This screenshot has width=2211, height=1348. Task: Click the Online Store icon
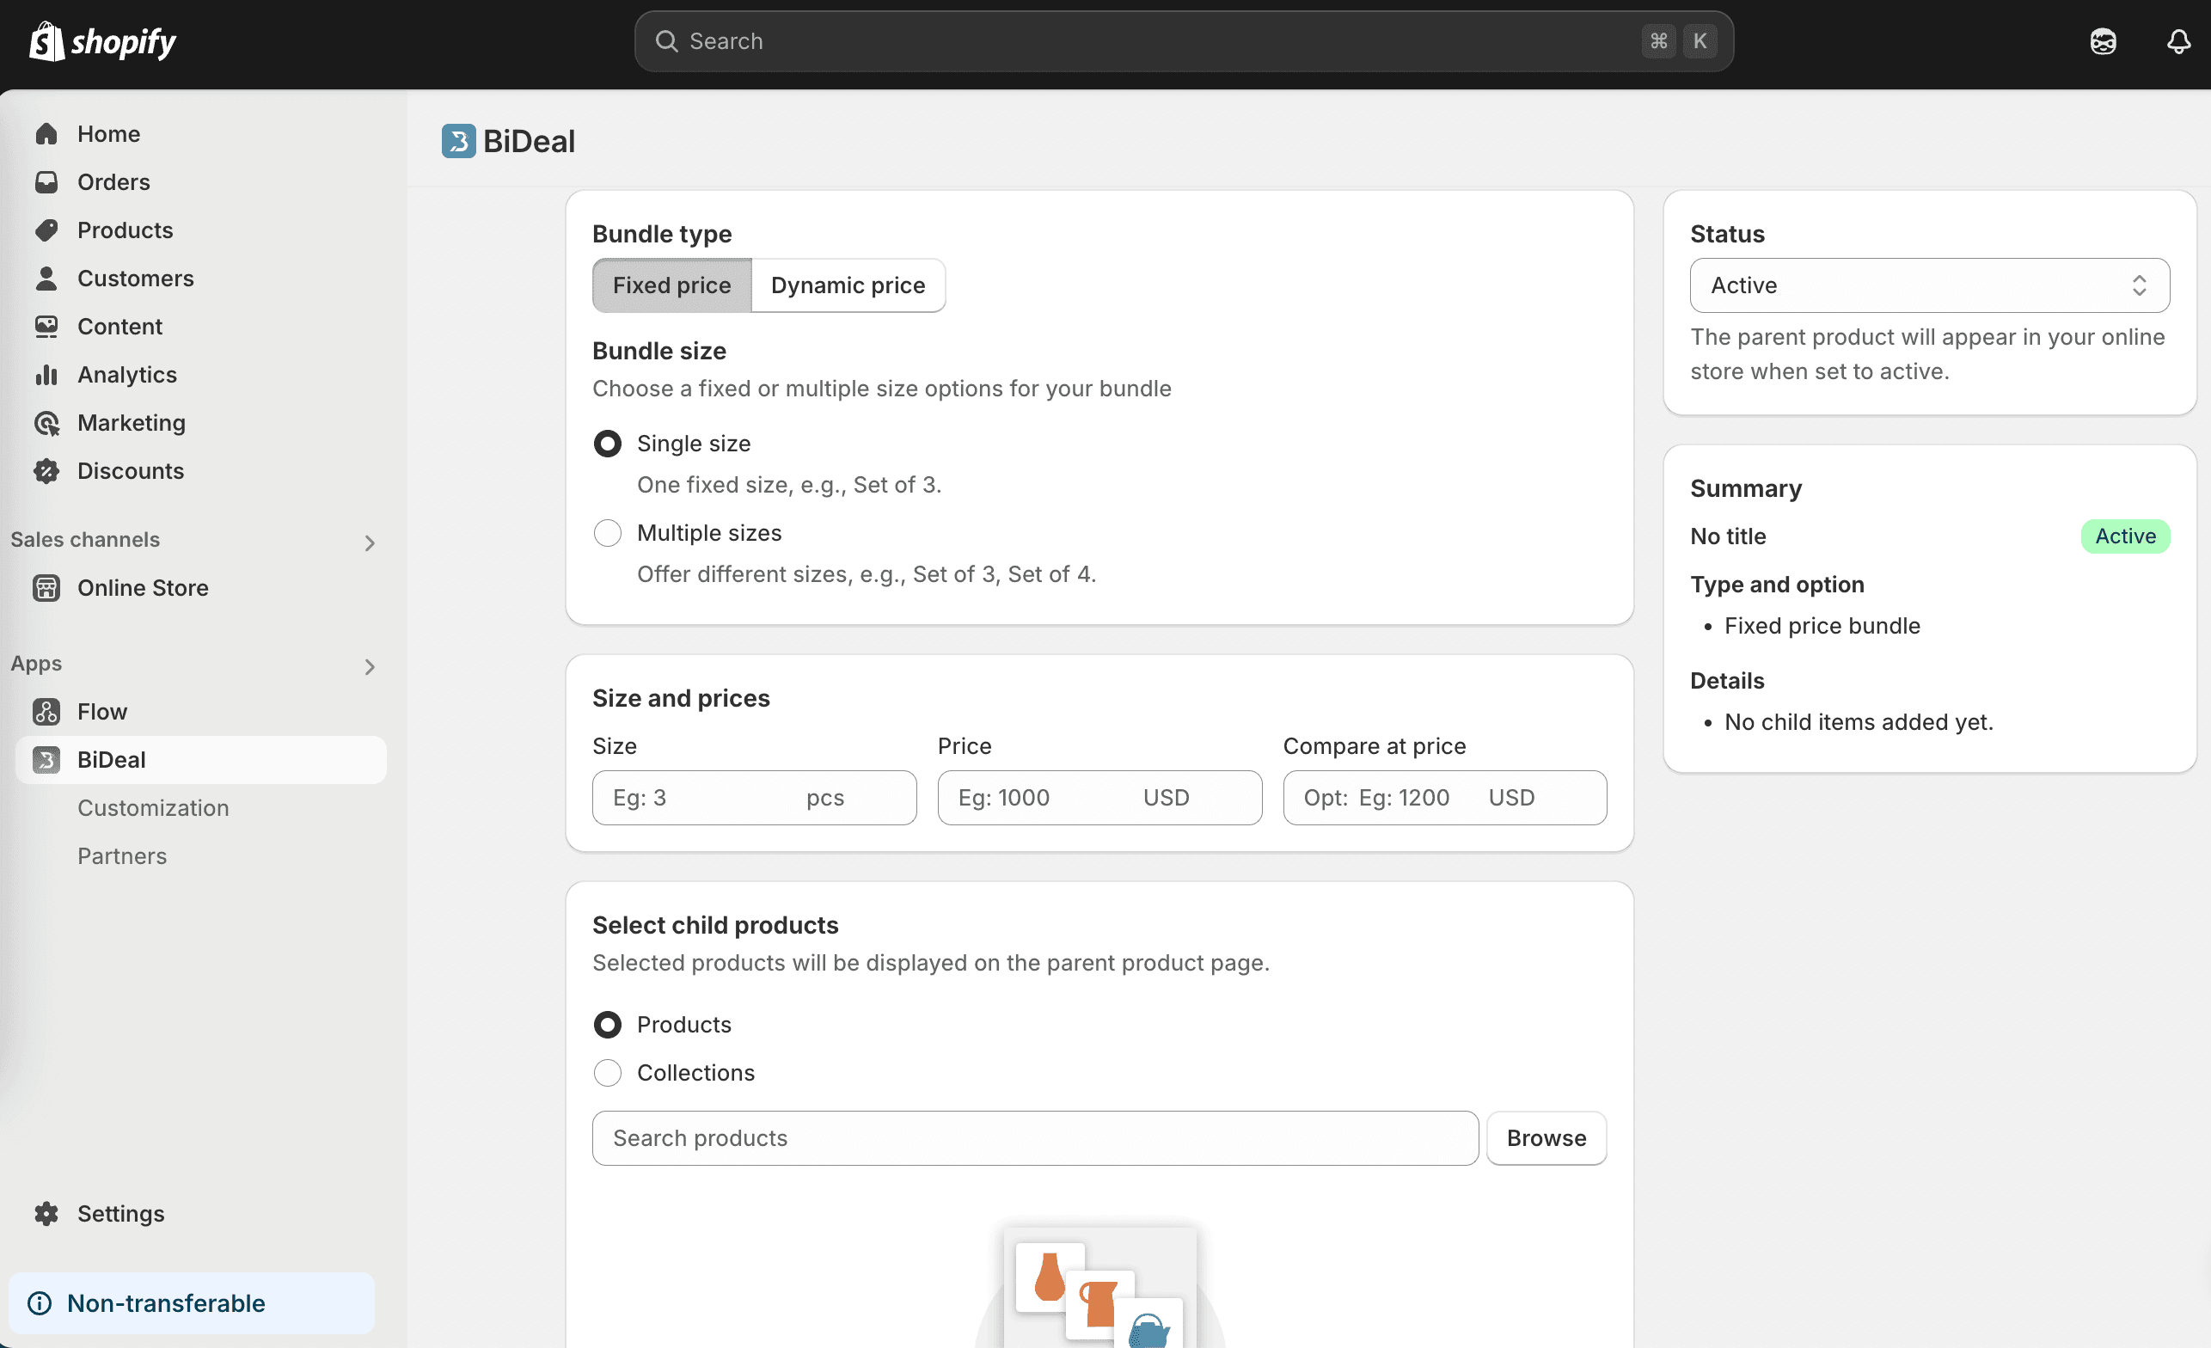point(46,588)
